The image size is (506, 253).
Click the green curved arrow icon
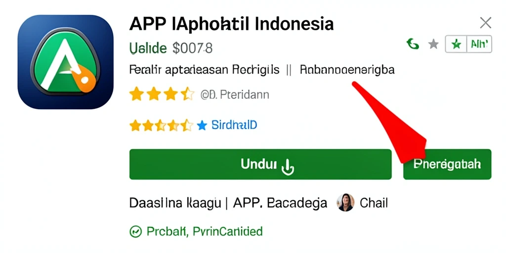point(413,44)
